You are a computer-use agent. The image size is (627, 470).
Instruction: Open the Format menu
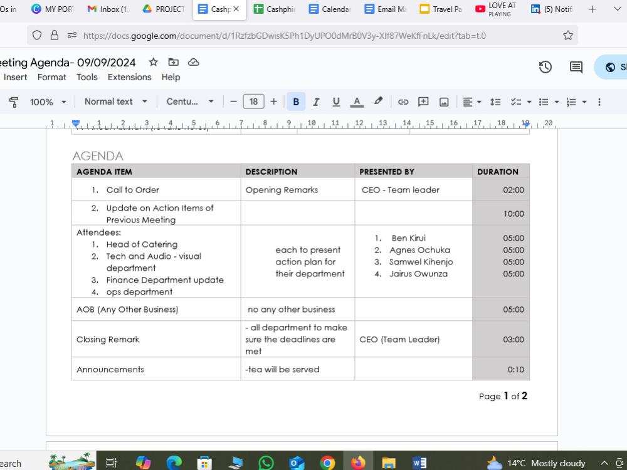52,77
